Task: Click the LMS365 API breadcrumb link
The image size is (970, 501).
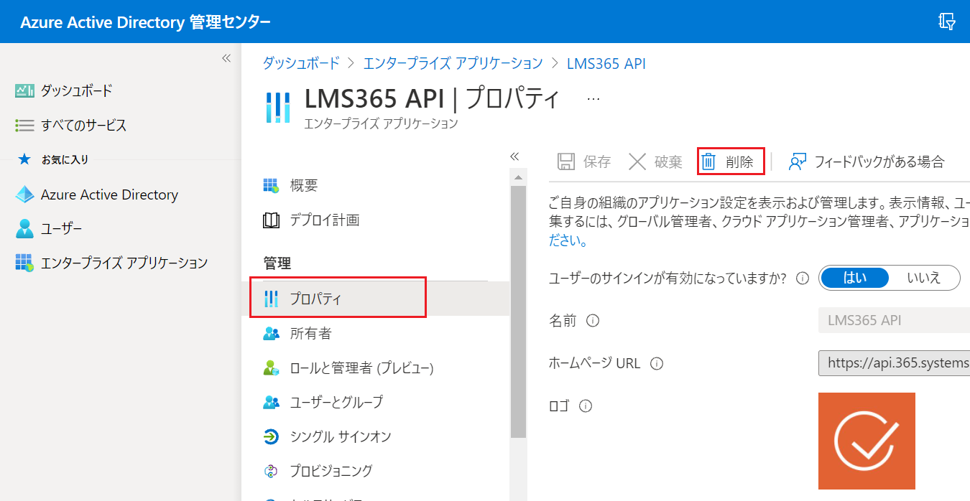Action: click(x=606, y=63)
